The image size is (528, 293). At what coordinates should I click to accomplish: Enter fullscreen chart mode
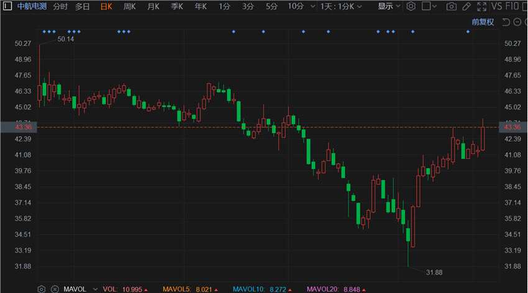click(481, 6)
